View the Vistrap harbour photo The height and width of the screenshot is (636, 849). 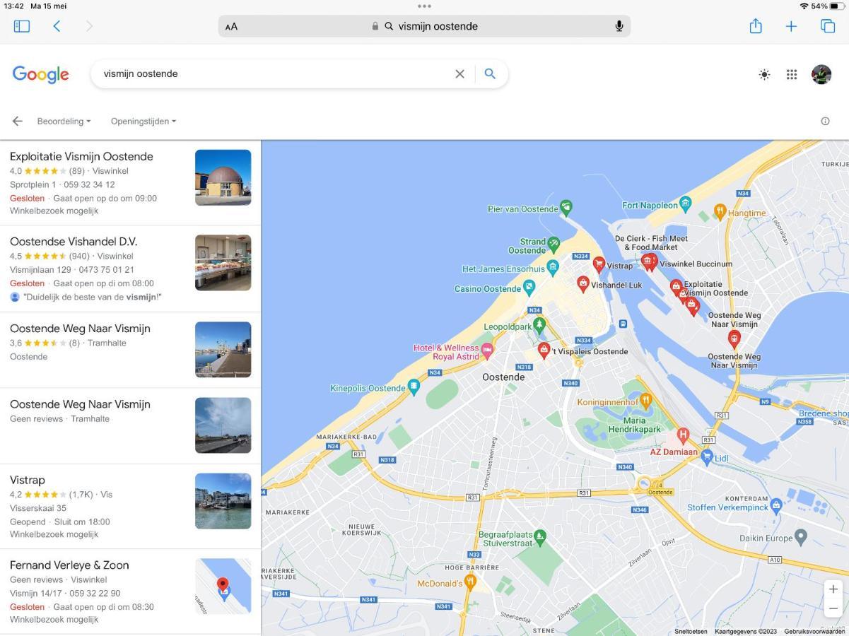pos(223,501)
